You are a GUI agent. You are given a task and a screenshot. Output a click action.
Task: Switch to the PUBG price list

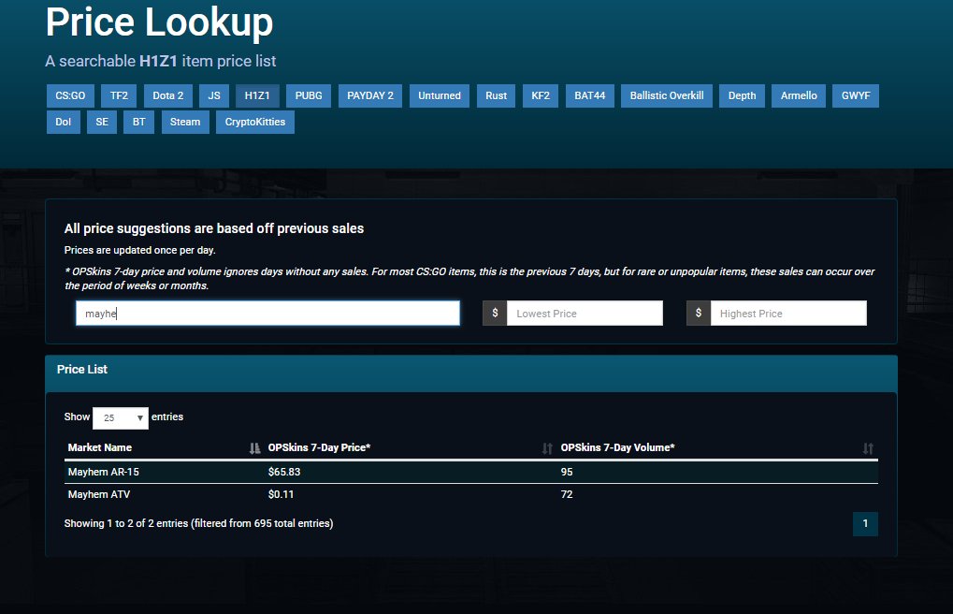[x=309, y=95]
